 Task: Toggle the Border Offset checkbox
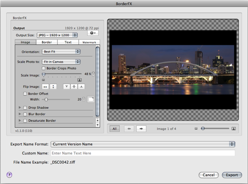click(x=25, y=94)
